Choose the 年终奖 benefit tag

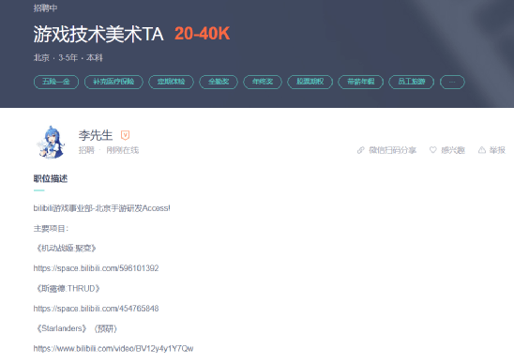(x=263, y=82)
